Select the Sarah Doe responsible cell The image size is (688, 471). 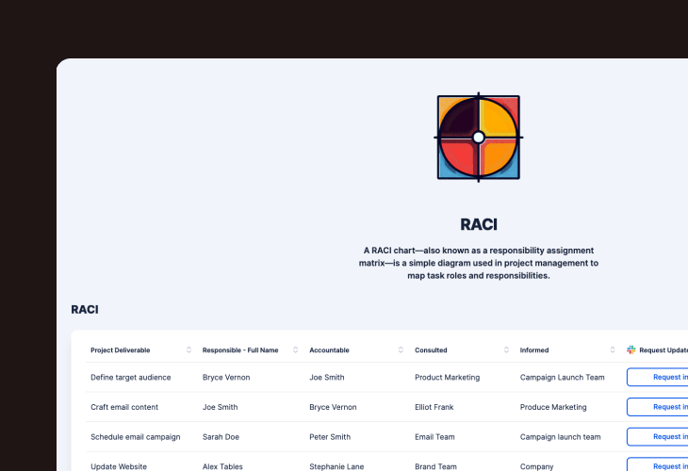(x=221, y=437)
